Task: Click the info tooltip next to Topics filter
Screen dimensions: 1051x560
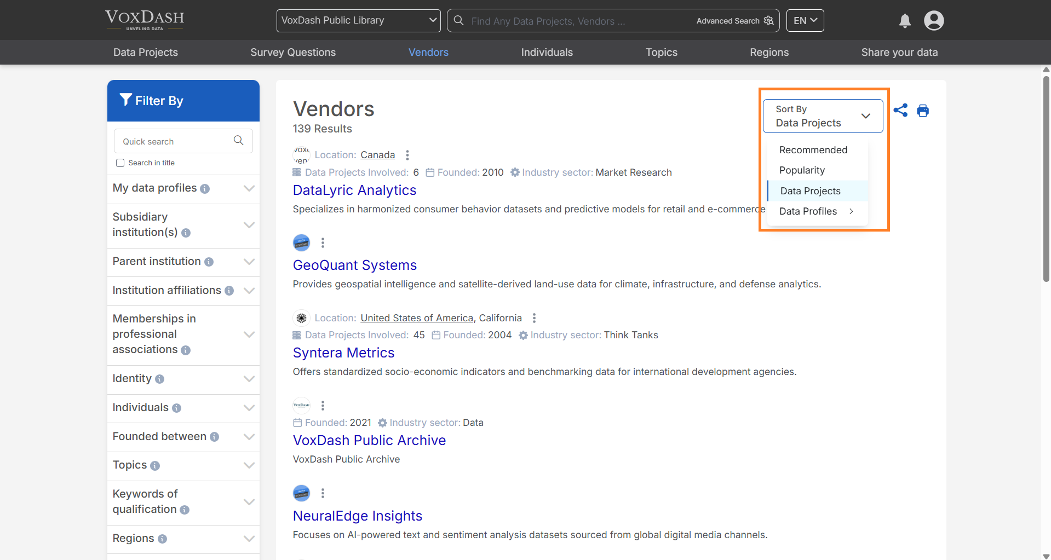Action: [x=156, y=465]
